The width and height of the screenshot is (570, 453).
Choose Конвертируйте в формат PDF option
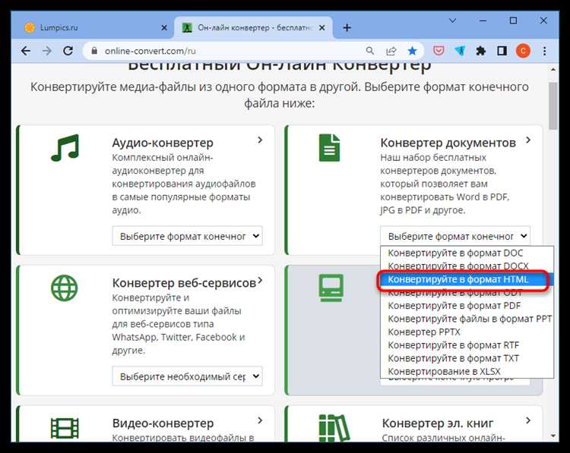click(x=467, y=306)
